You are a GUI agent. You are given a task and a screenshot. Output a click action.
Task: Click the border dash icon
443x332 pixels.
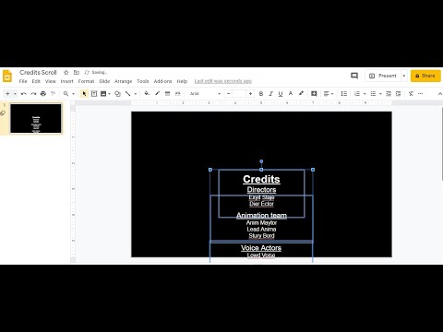(178, 93)
